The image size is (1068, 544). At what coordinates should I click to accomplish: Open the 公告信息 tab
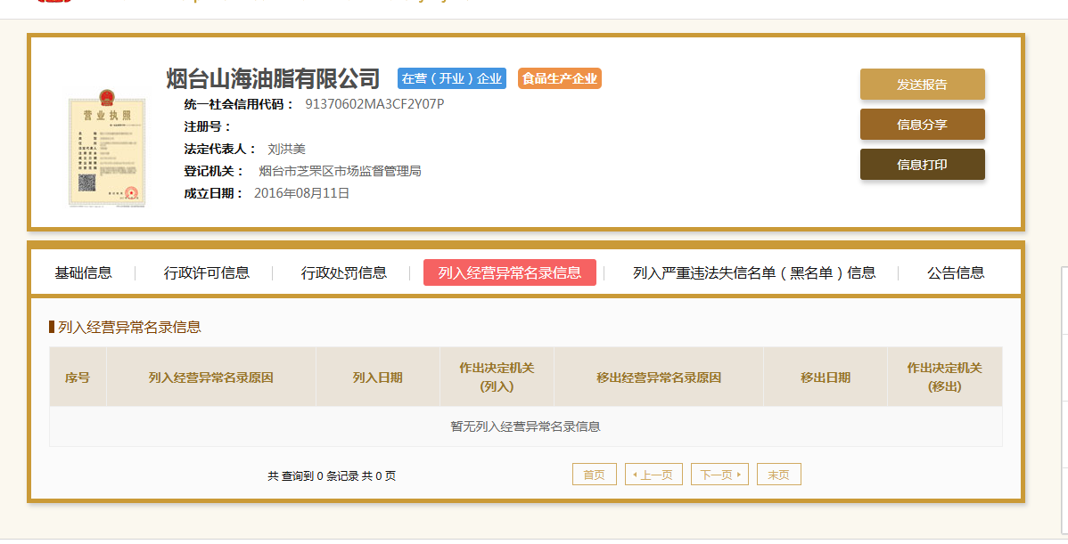coord(956,272)
